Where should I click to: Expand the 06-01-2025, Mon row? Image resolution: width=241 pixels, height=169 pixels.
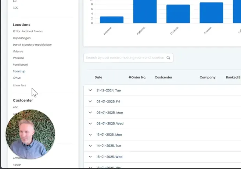click(x=90, y=112)
